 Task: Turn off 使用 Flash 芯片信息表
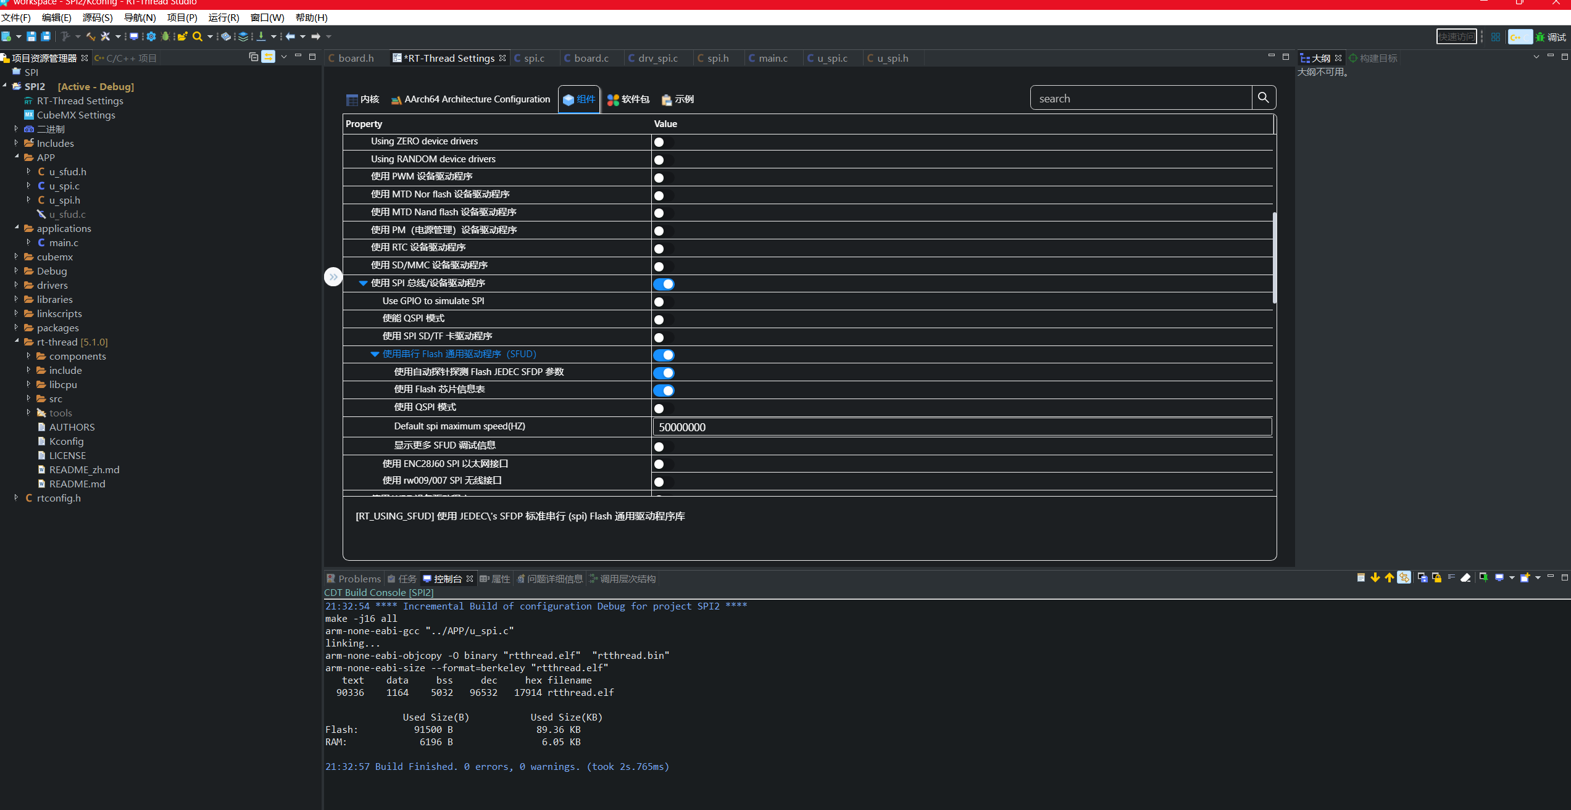664,390
